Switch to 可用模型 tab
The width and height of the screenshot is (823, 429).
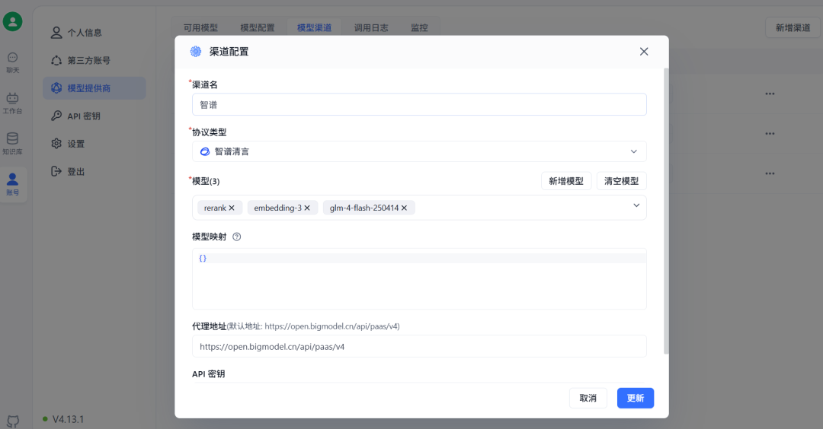point(200,27)
